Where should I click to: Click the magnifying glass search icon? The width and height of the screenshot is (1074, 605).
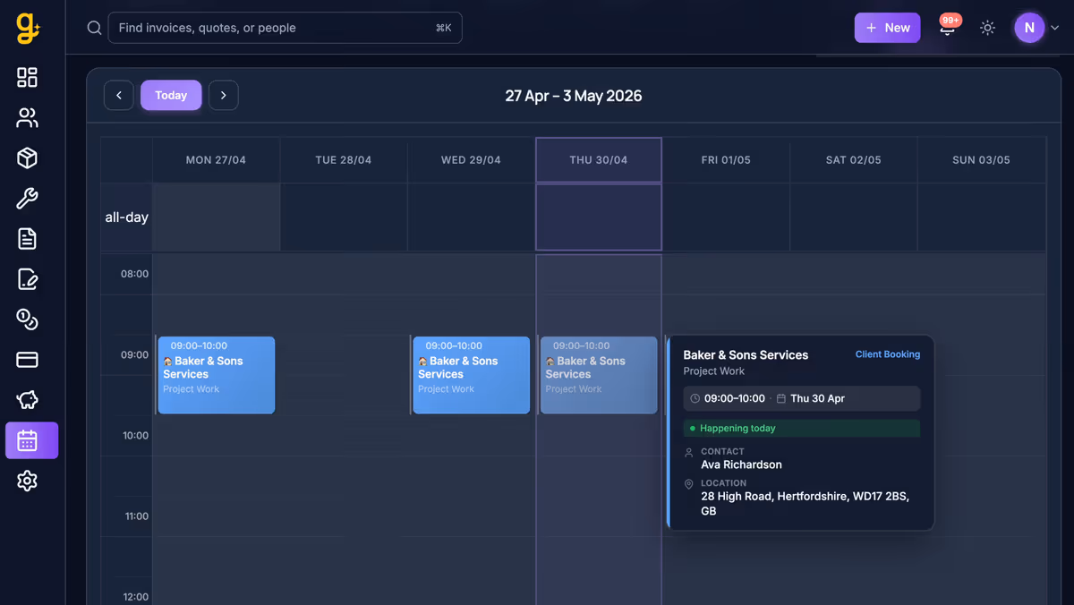[94, 28]
